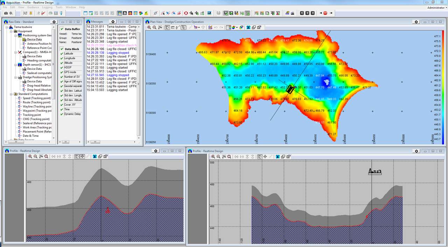This screenshot has width=448, height=247.
Task: Click the magnifier search icon in left Profile toolbar
Action: click(46, 157)
